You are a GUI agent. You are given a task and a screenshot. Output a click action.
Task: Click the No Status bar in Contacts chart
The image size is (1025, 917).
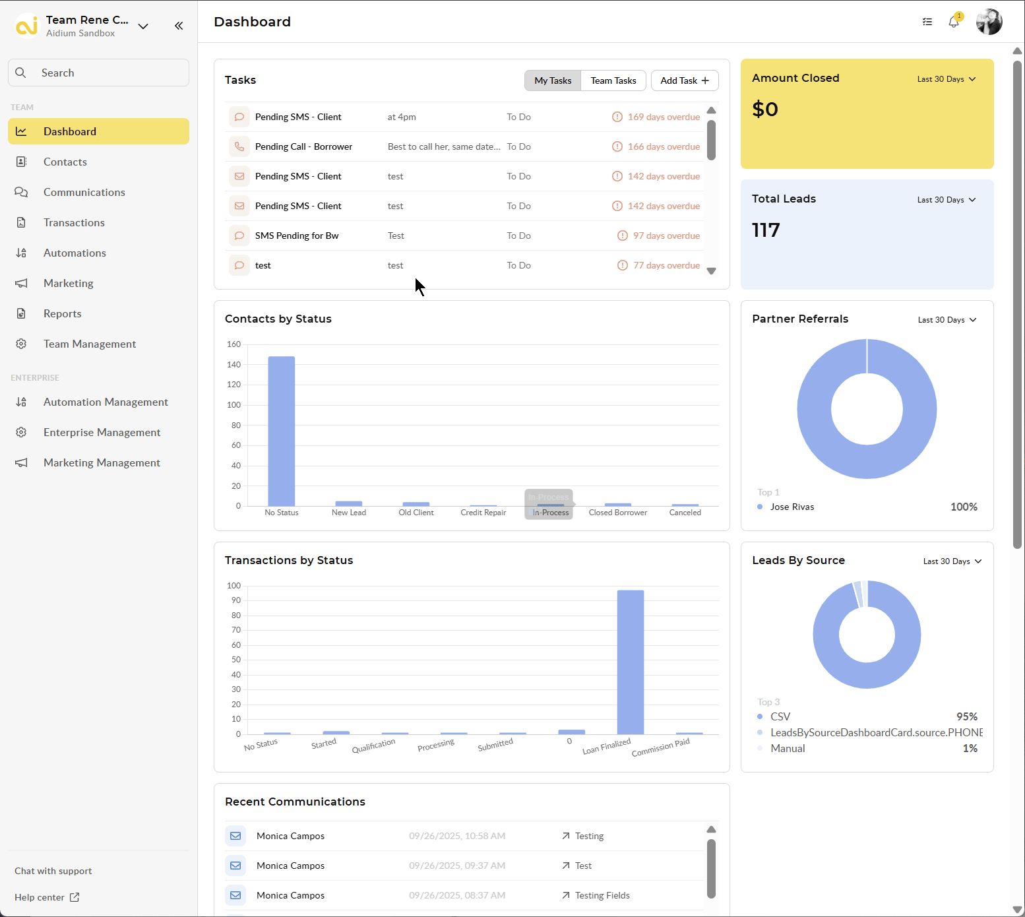282,431
